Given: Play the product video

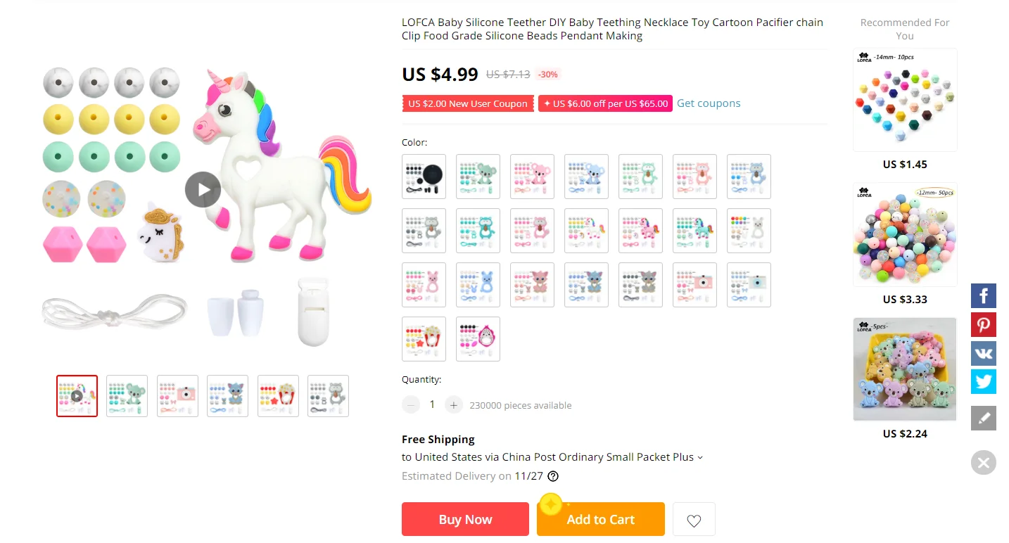Looking at the screenshot, I should [x=203, y=189].
